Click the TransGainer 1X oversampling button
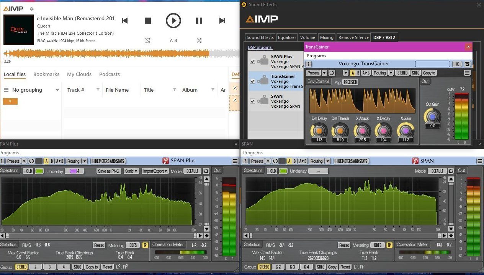Screen dimensions: 484x275 (457, 64)
